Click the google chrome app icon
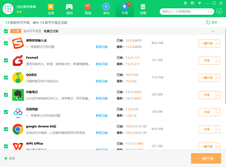Viewport: 226px width, 167px height. point(18,129)
